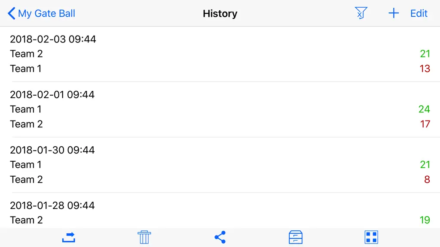
Task: Select Team 2 score 17
Action: click(x=425, y=124)
